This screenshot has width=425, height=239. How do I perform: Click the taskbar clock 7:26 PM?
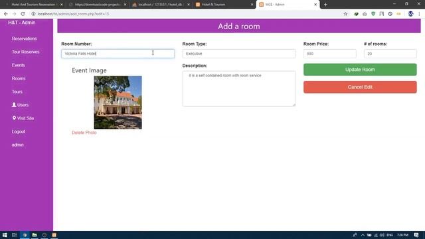[x=403, y=235]
